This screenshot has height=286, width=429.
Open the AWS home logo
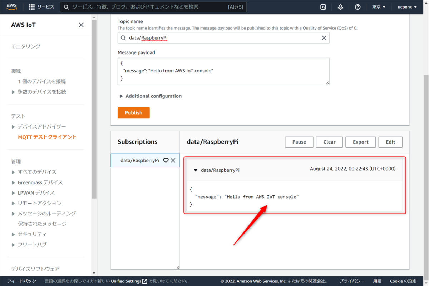(x=12, y=7)
